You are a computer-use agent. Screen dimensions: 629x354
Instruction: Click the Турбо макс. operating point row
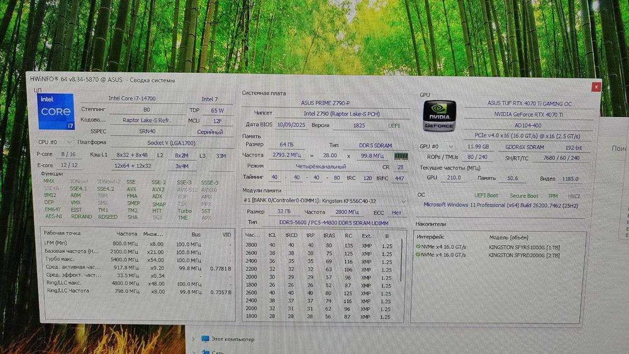point(138,260)
